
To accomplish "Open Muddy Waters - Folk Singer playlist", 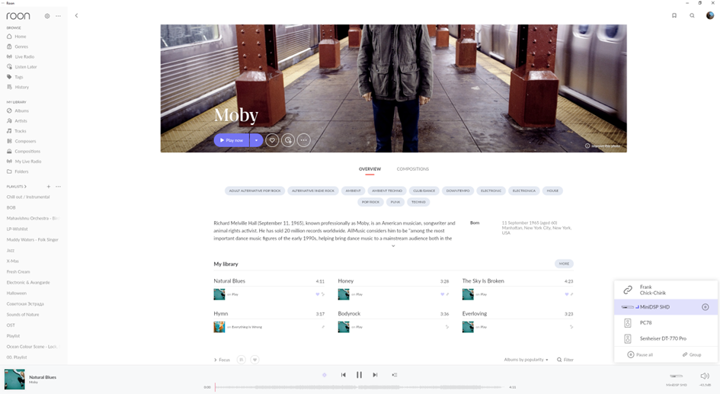I will click(33, 240).
